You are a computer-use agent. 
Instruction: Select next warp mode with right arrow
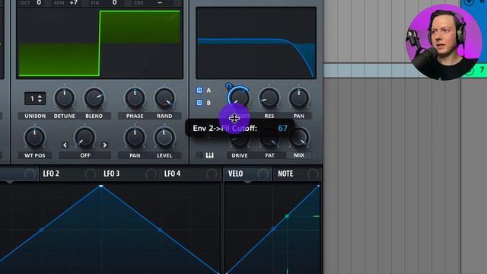click(x=105, y=145)
